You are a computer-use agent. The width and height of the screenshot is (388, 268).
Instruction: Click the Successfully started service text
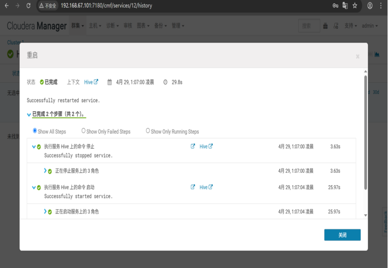pos(79,196)
